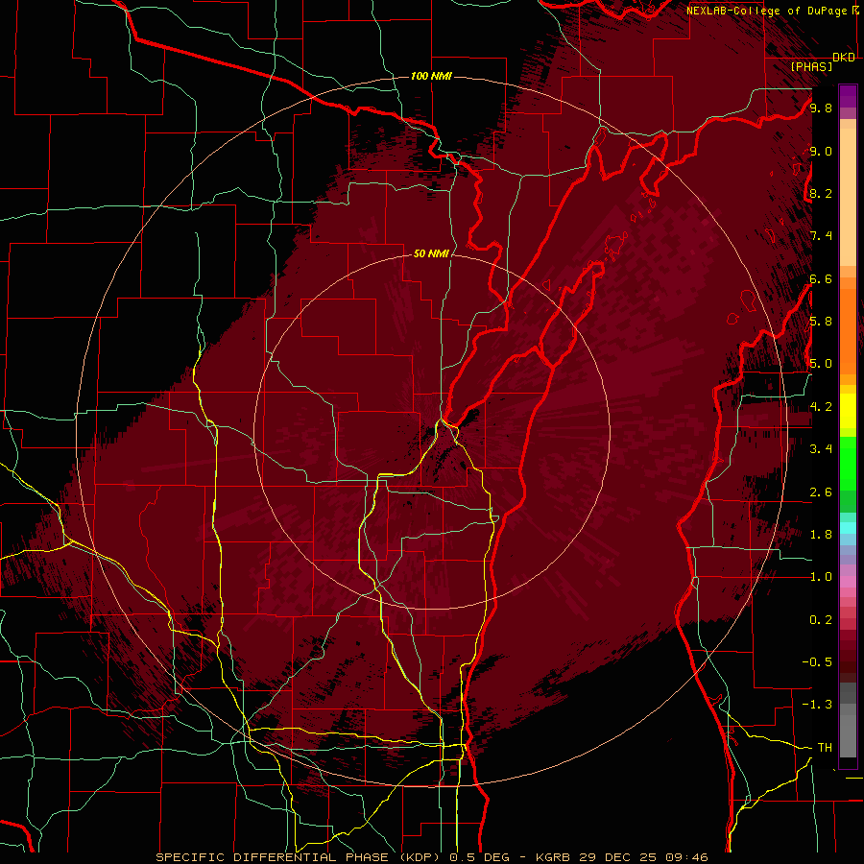
Task: Click the -1.3 value on the scale
Action: coord(817,705)
